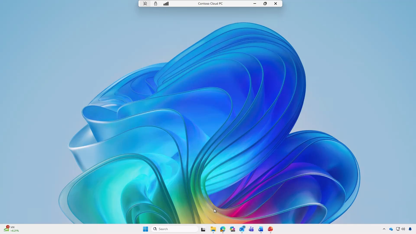The height and width of the screenshot is (234, 416).
Task: Open the VIX stock widget
Action: (11, 229)
